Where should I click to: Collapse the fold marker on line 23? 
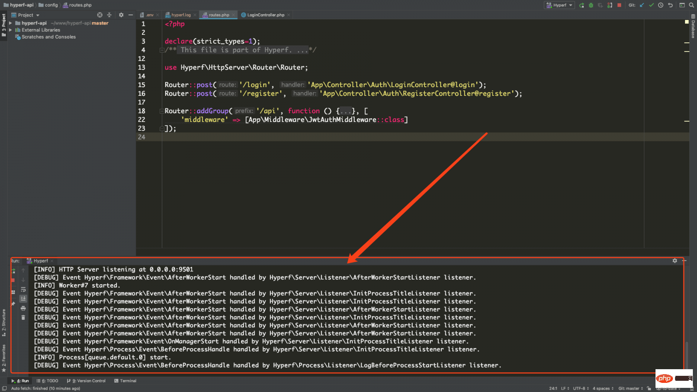[162, 128]
